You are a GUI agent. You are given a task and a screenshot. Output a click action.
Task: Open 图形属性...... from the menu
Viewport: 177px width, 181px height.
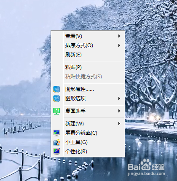point(88,89)
